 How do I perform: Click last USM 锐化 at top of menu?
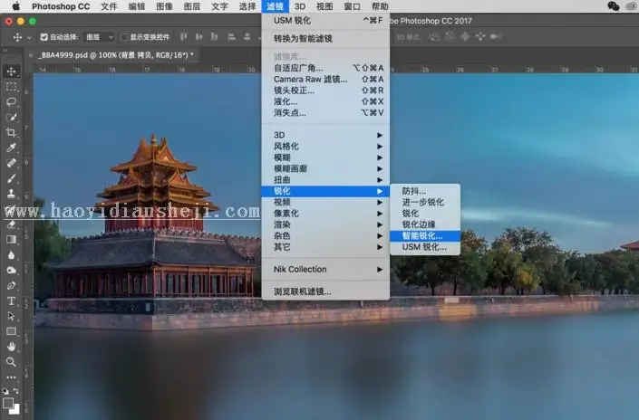pos(325,20)
